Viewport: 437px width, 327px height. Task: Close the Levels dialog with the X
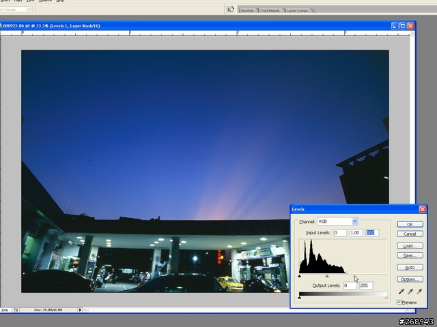(x=423, y=209)
